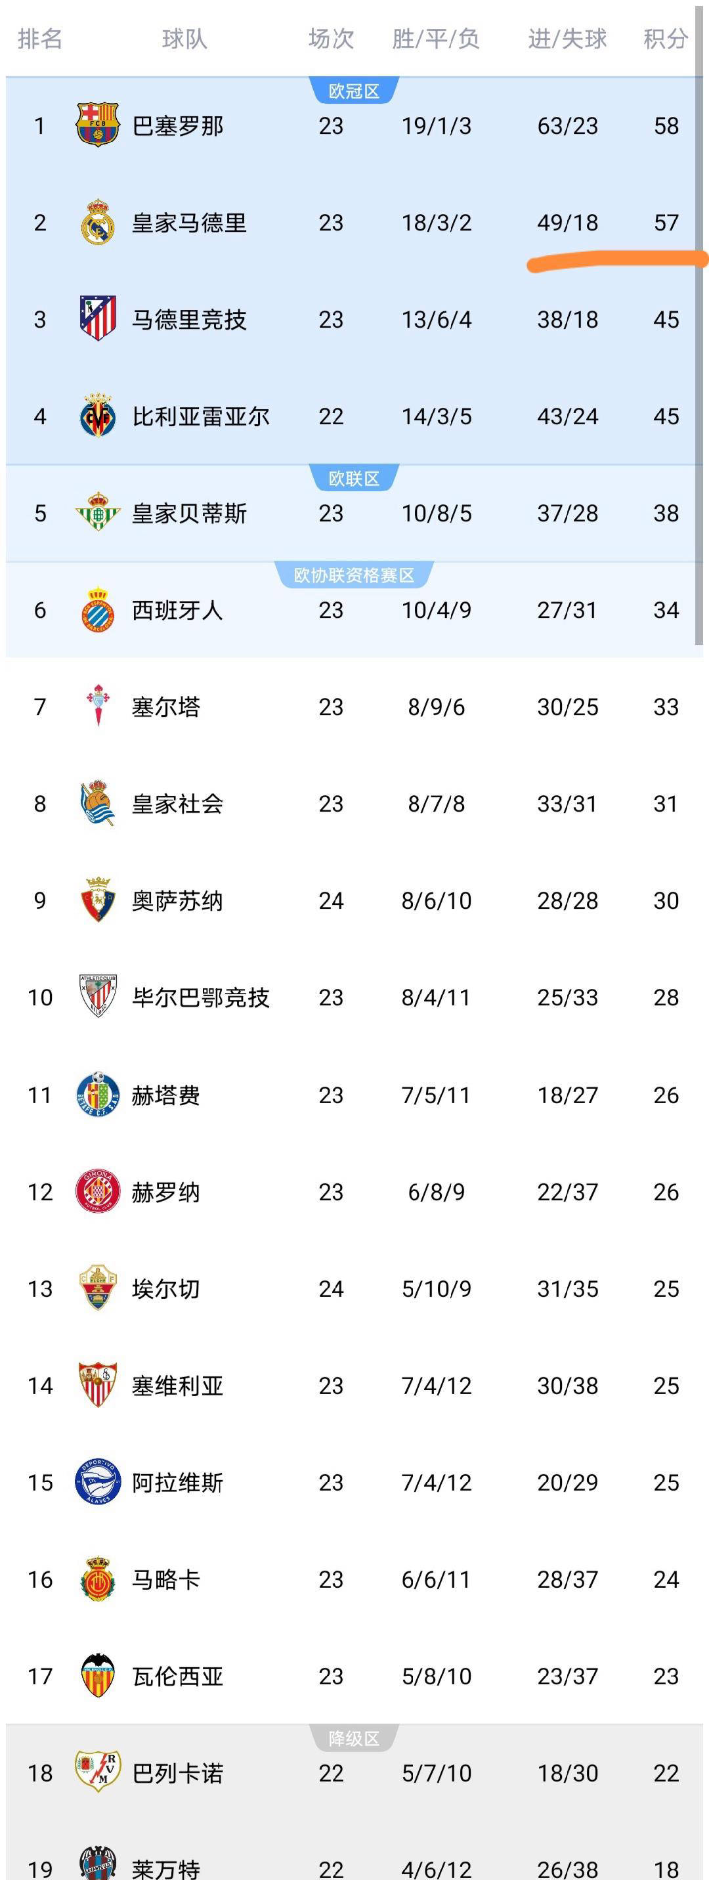
Task: Select the 欧冠区 zone label
Action: pyautogui.click(x=354, y=91)
